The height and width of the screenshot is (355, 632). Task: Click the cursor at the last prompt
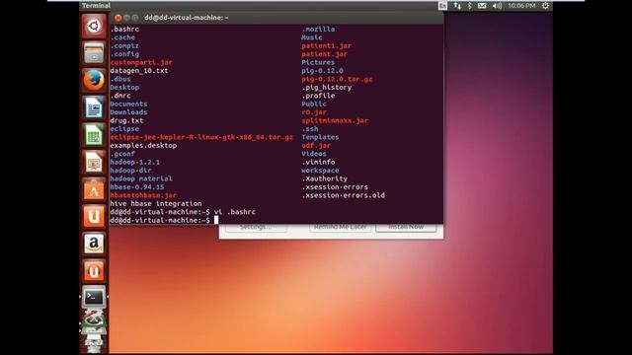click(x=216, y=220)
